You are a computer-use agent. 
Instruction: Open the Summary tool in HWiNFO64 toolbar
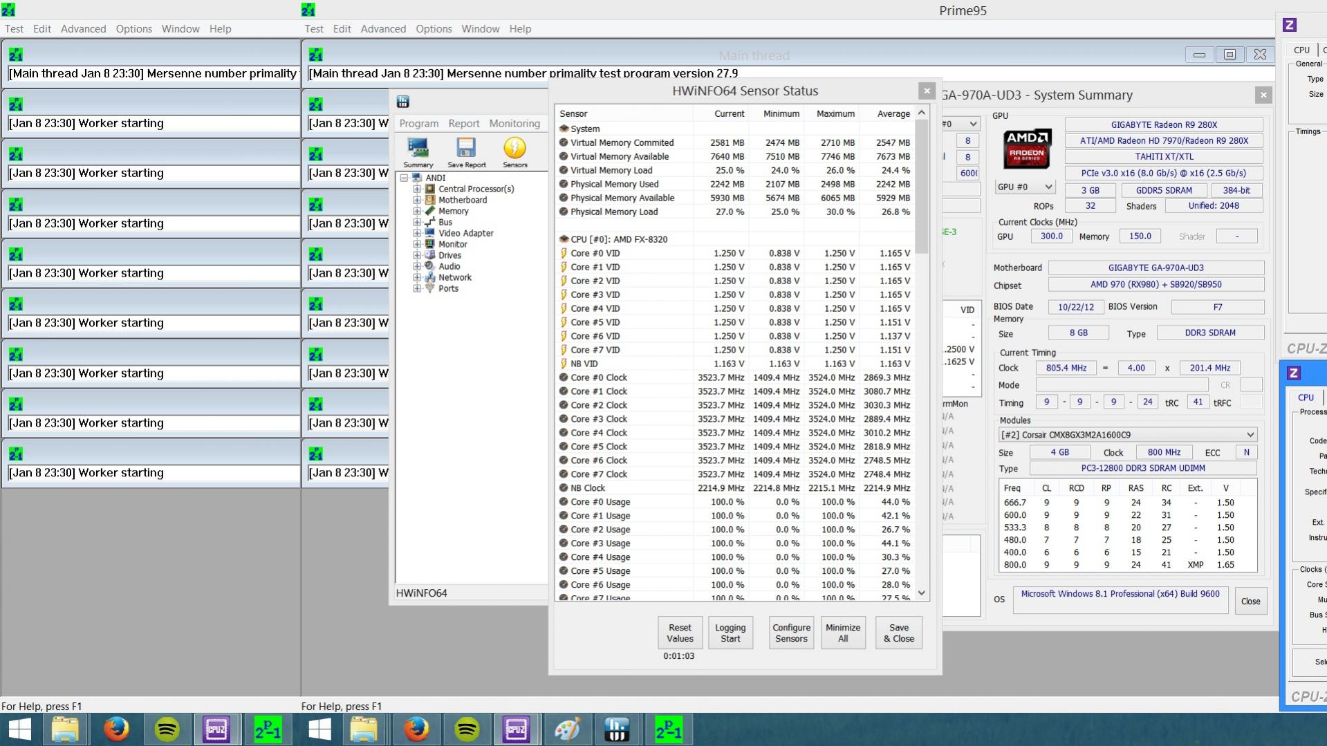418,152
